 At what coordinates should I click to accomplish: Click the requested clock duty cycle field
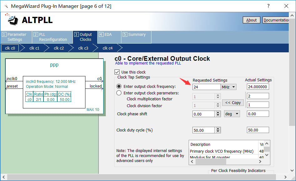pyautogui.click(x=203, y=130)
